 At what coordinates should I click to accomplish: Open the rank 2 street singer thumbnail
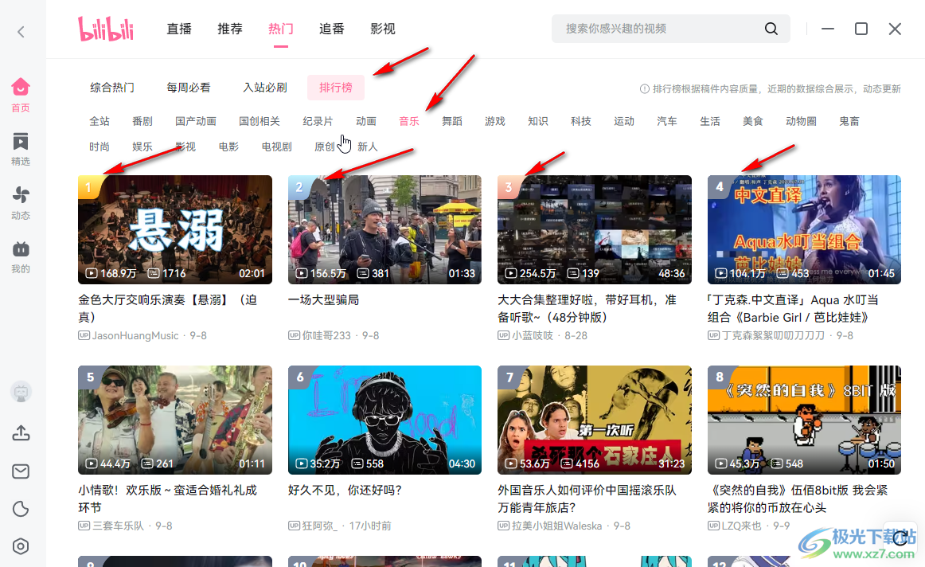[x=384, y=229]
